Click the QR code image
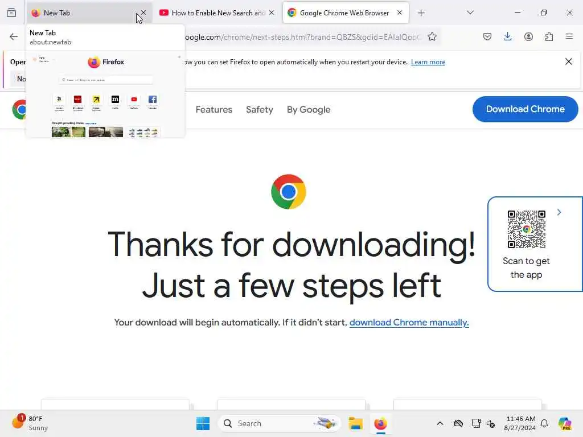Viewport: 583px width, 437px height. 527,229
